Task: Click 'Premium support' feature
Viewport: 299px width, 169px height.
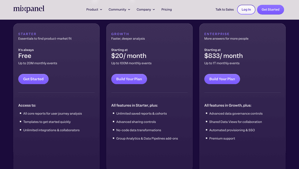Action: click(x=222, y=138)
